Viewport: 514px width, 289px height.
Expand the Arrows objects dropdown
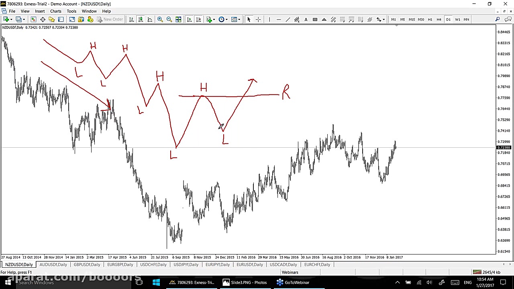[384, 19]
